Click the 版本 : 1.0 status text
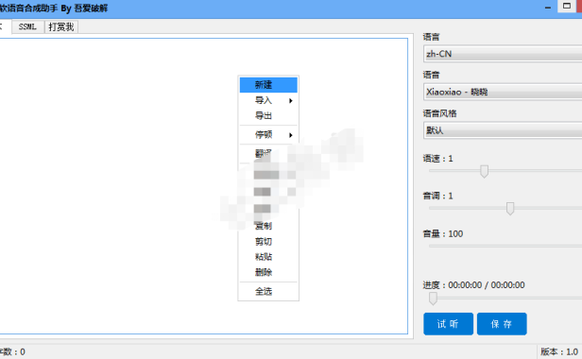This screenshot has width=582, height=359. point(559,351)
